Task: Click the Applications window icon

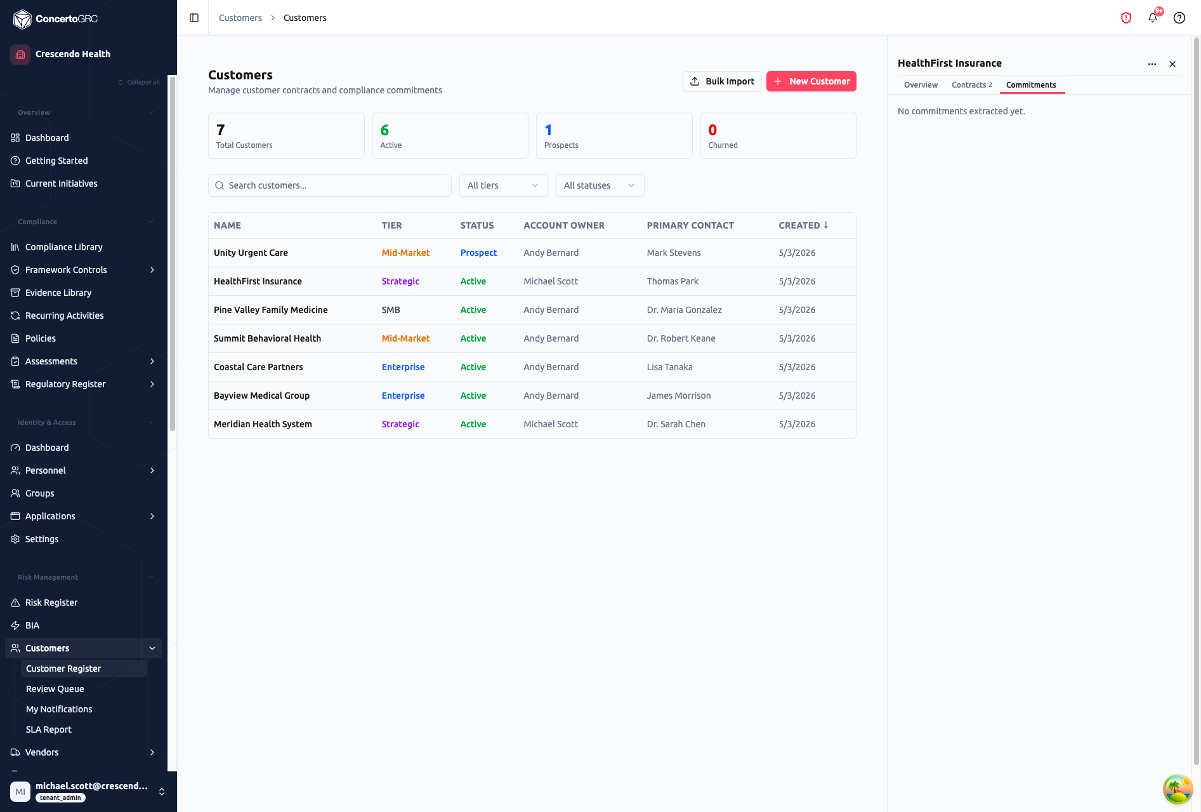Action: click(15, 516)
